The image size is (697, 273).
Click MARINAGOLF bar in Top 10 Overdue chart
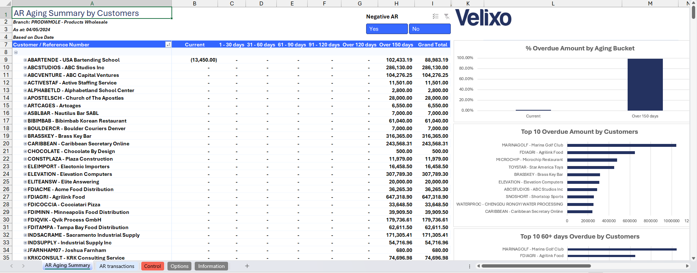(621, 145)
